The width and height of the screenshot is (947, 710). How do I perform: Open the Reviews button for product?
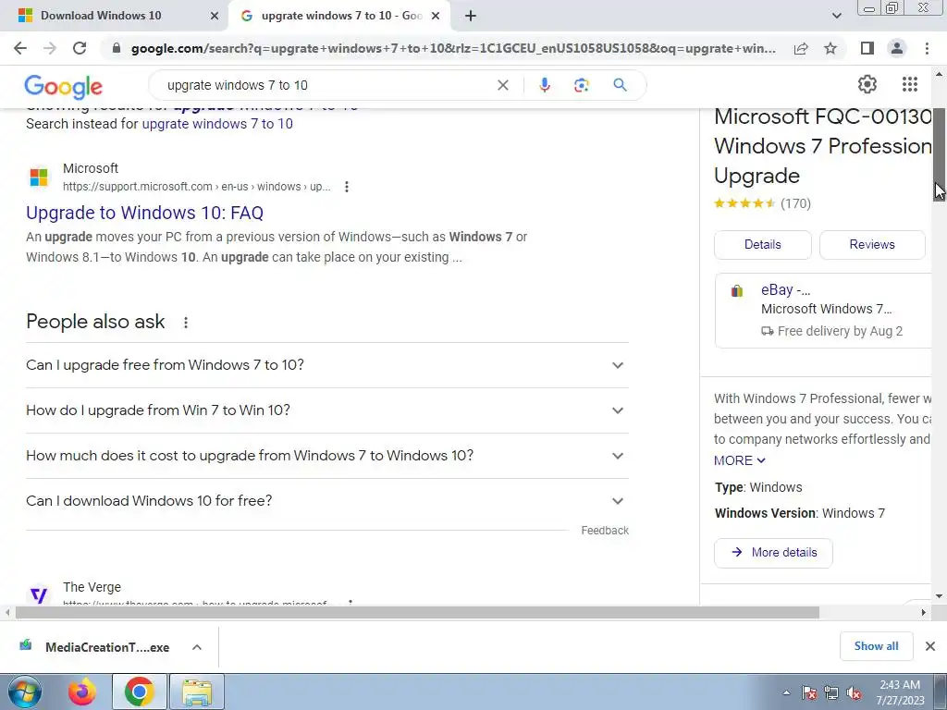(x=872, y=244)
